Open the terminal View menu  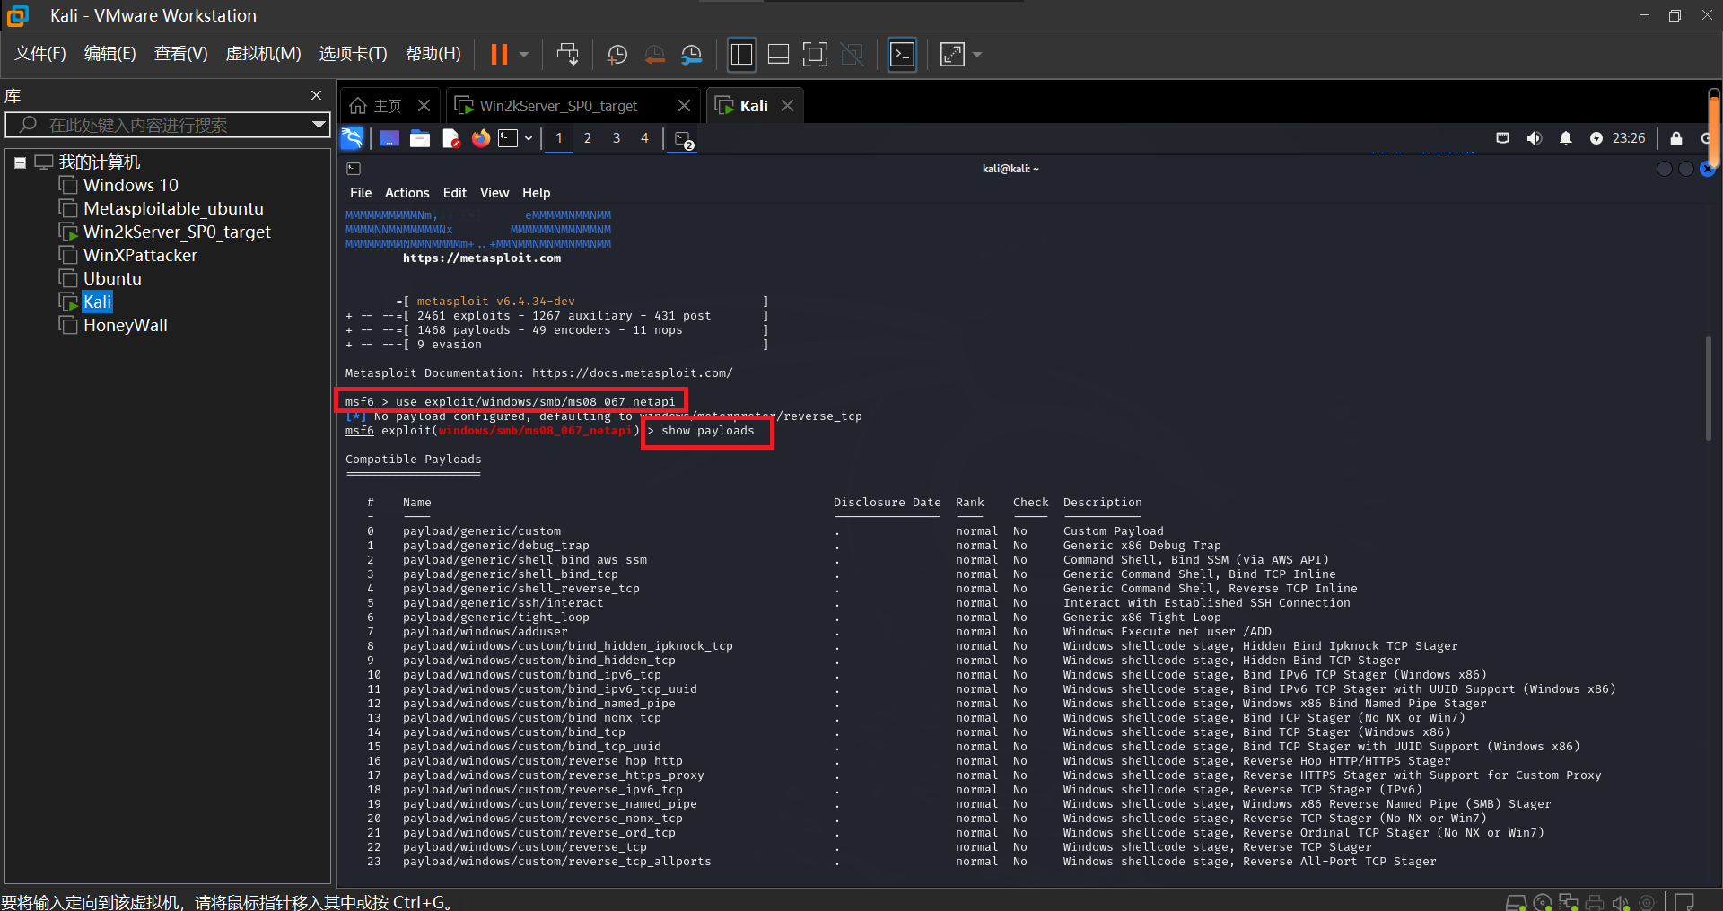pos(494,193)
